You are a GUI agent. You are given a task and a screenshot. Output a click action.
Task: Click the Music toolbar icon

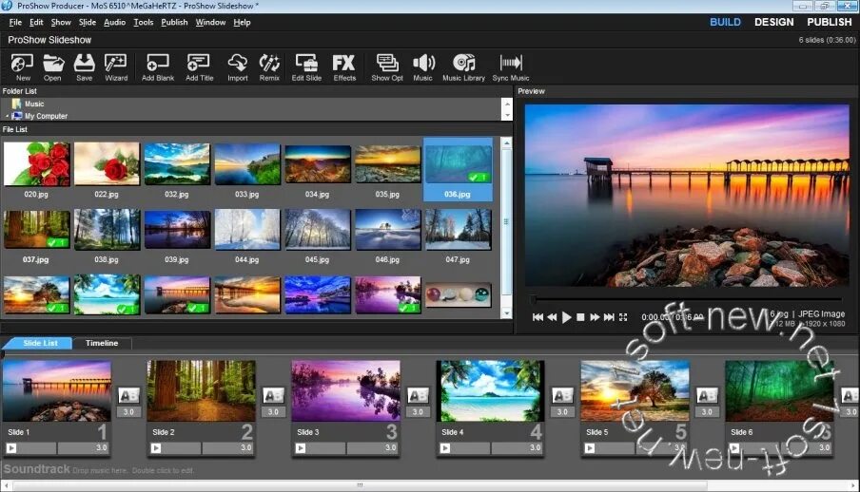423,67
